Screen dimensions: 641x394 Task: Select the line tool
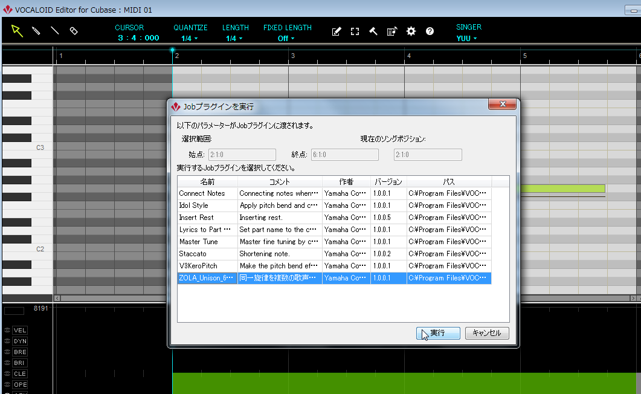(54, 31)
